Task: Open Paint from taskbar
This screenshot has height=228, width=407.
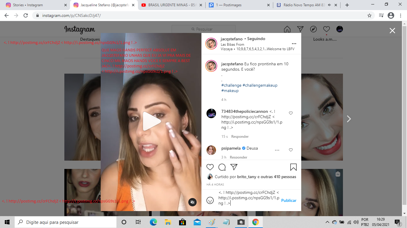Action: pyautogui.click(x=212, y=222)
